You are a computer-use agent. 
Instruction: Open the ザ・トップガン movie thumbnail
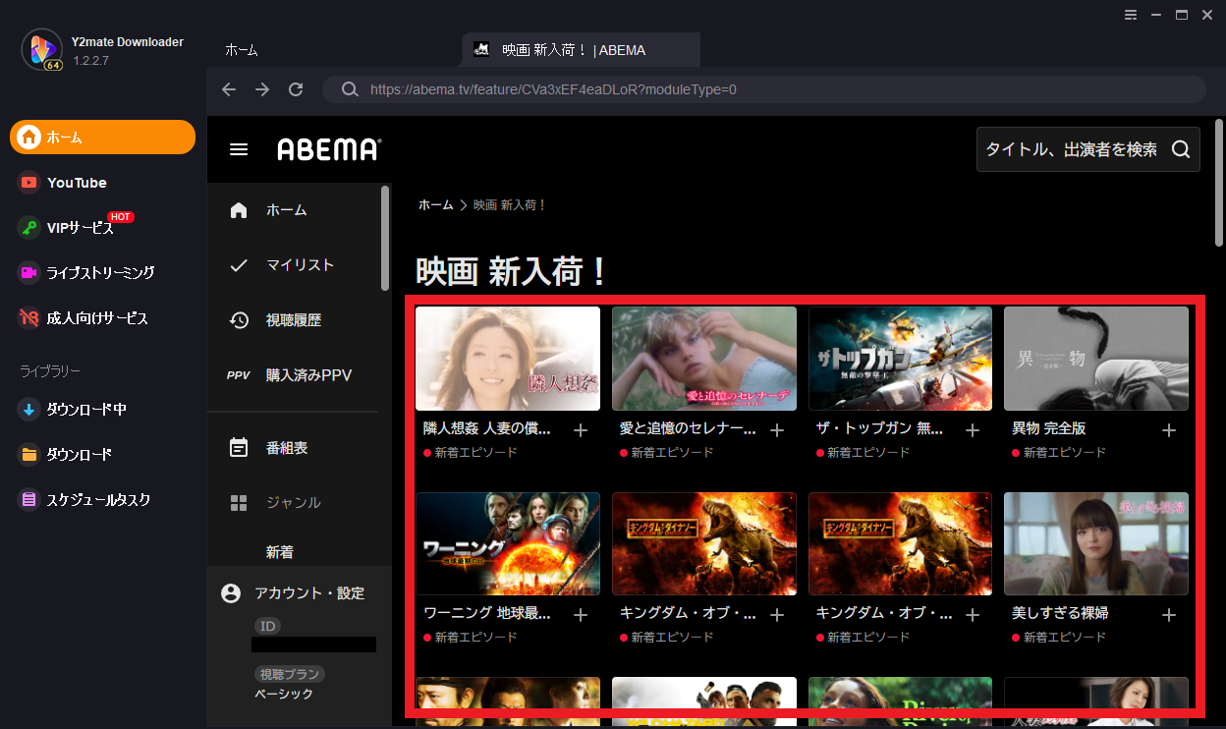click(x=900, y=359)
